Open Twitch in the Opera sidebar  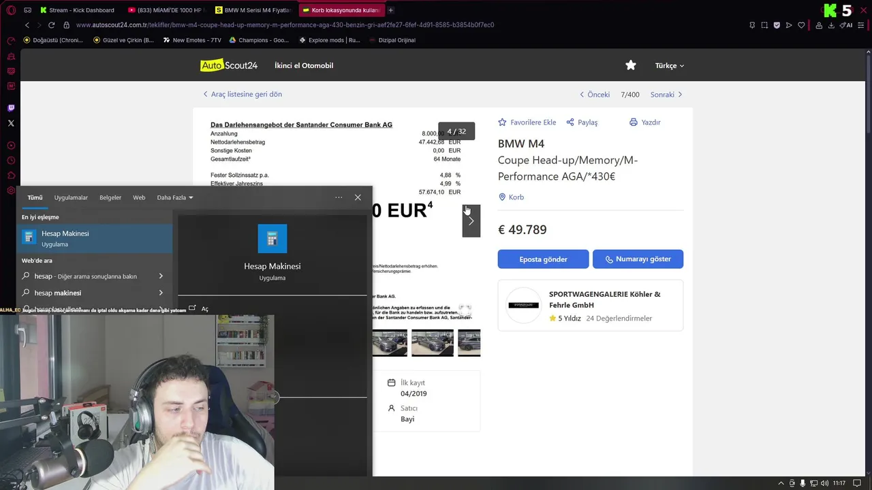coord(11,108)
